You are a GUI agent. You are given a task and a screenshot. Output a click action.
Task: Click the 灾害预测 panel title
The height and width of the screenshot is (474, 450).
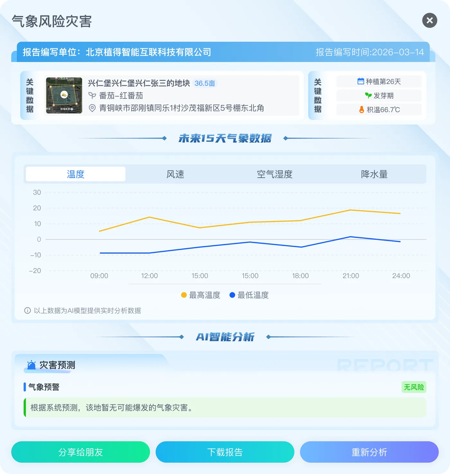(x=57, y=365)
